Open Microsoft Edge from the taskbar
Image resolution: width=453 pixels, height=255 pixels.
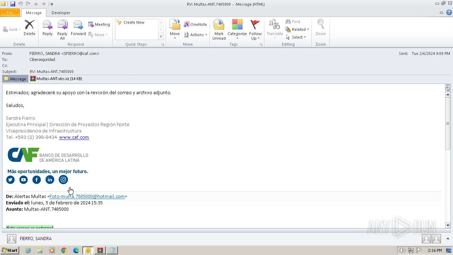(76, 250)
